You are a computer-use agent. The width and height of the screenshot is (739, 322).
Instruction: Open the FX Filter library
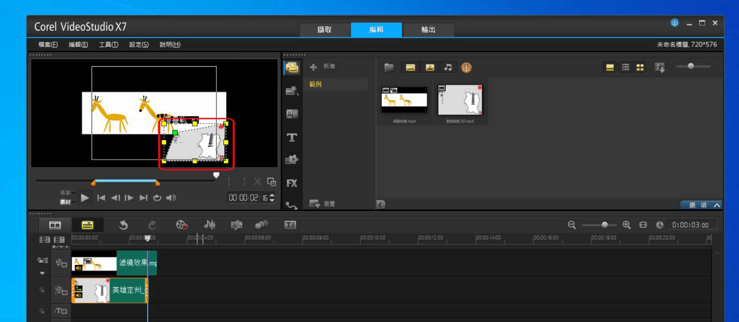tap(292, 183)
